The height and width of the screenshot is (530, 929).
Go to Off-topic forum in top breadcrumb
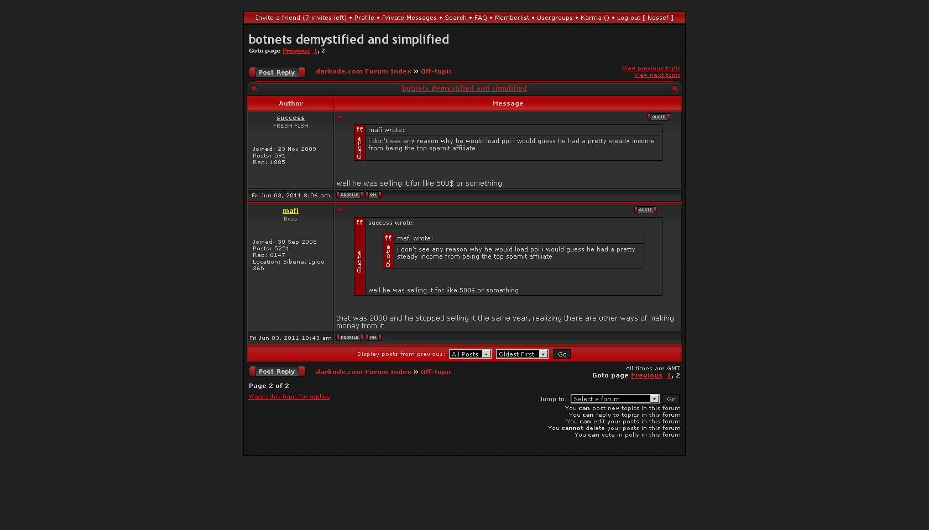436,71
